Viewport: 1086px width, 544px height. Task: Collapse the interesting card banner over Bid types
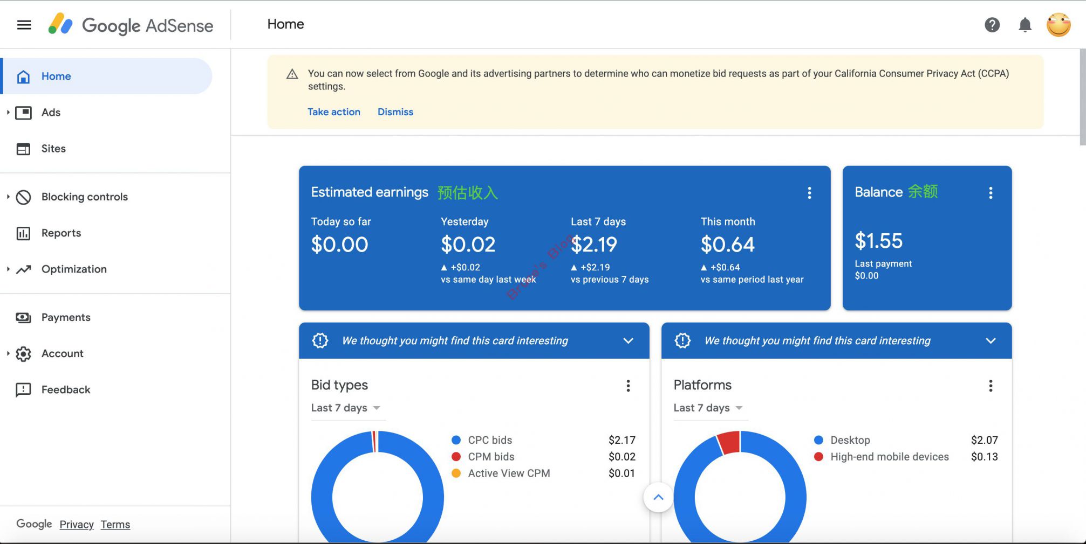tap(628, 341)
